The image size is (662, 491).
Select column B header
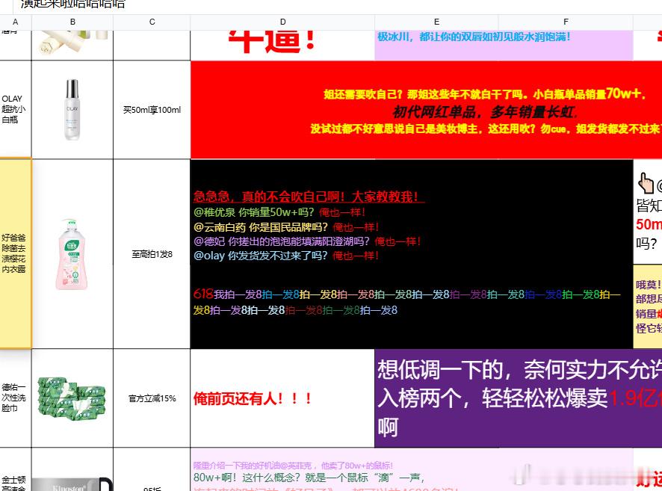pyautogui.click(x=72, y=22)
